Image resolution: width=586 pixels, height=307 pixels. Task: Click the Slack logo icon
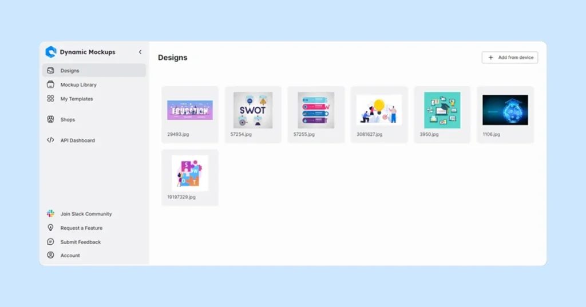(x=50, y=214)
